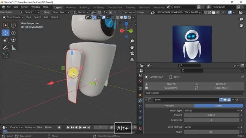Switch to the Sculpting workspace tab
The width and height of the screenshot is (246, 138).
click(84, 7)
